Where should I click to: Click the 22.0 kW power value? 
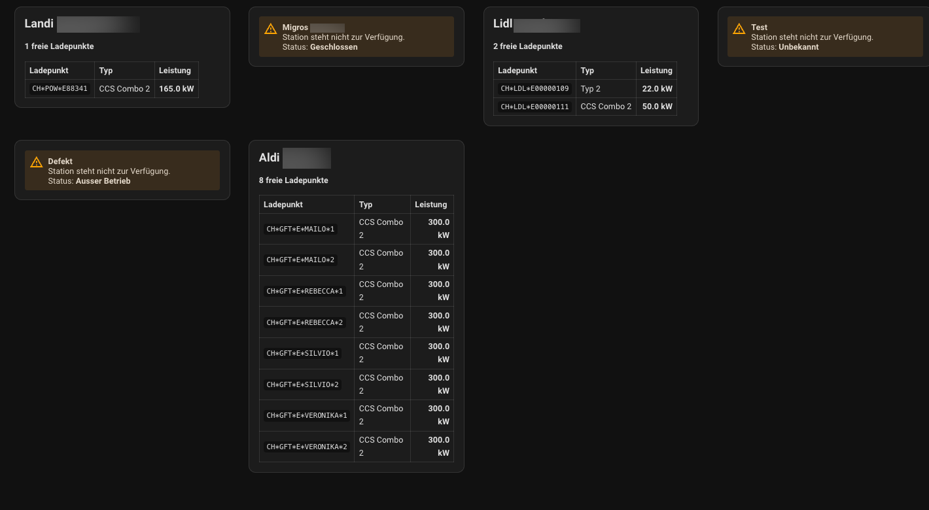pos(657,89)
